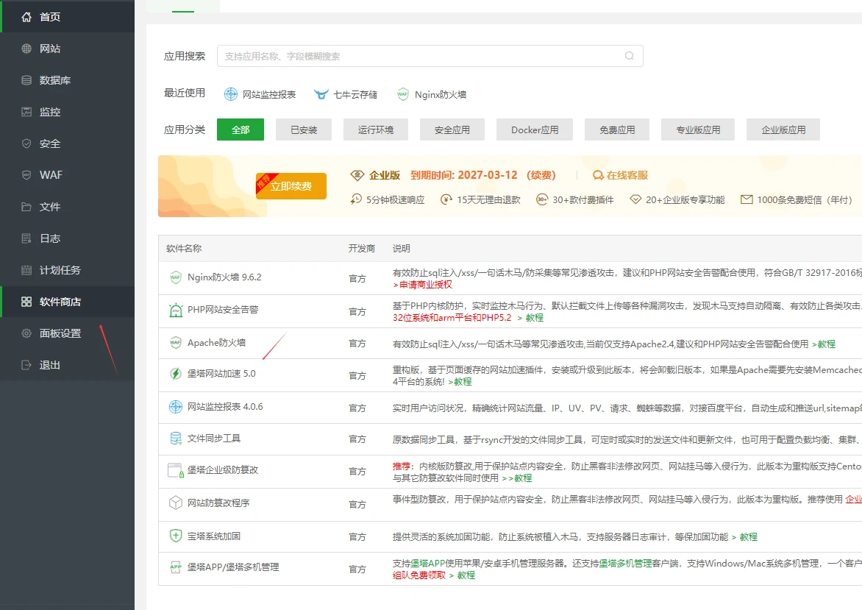
Task: Open 教程 link in 堡塔网站加速 row
Action: 463,381
